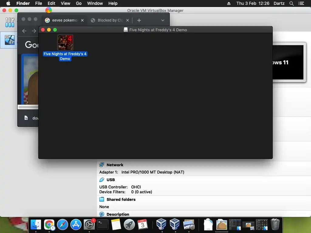Click the eject icon in menu bar
This screenshot has width=311, height=233.
229,3
